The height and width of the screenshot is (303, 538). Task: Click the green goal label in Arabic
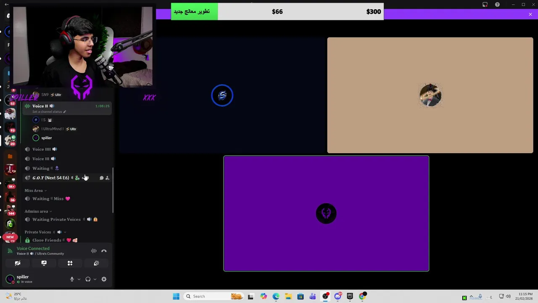pyautogui.click(x=194, y=11)
